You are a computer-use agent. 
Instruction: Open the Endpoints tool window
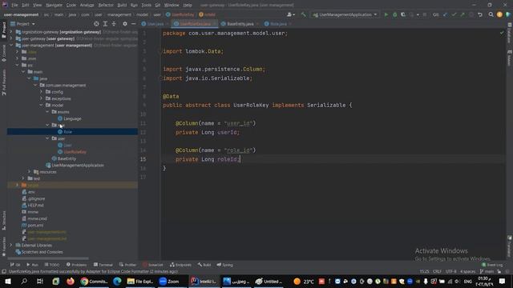pyautogui.click(x=180, y=265)
